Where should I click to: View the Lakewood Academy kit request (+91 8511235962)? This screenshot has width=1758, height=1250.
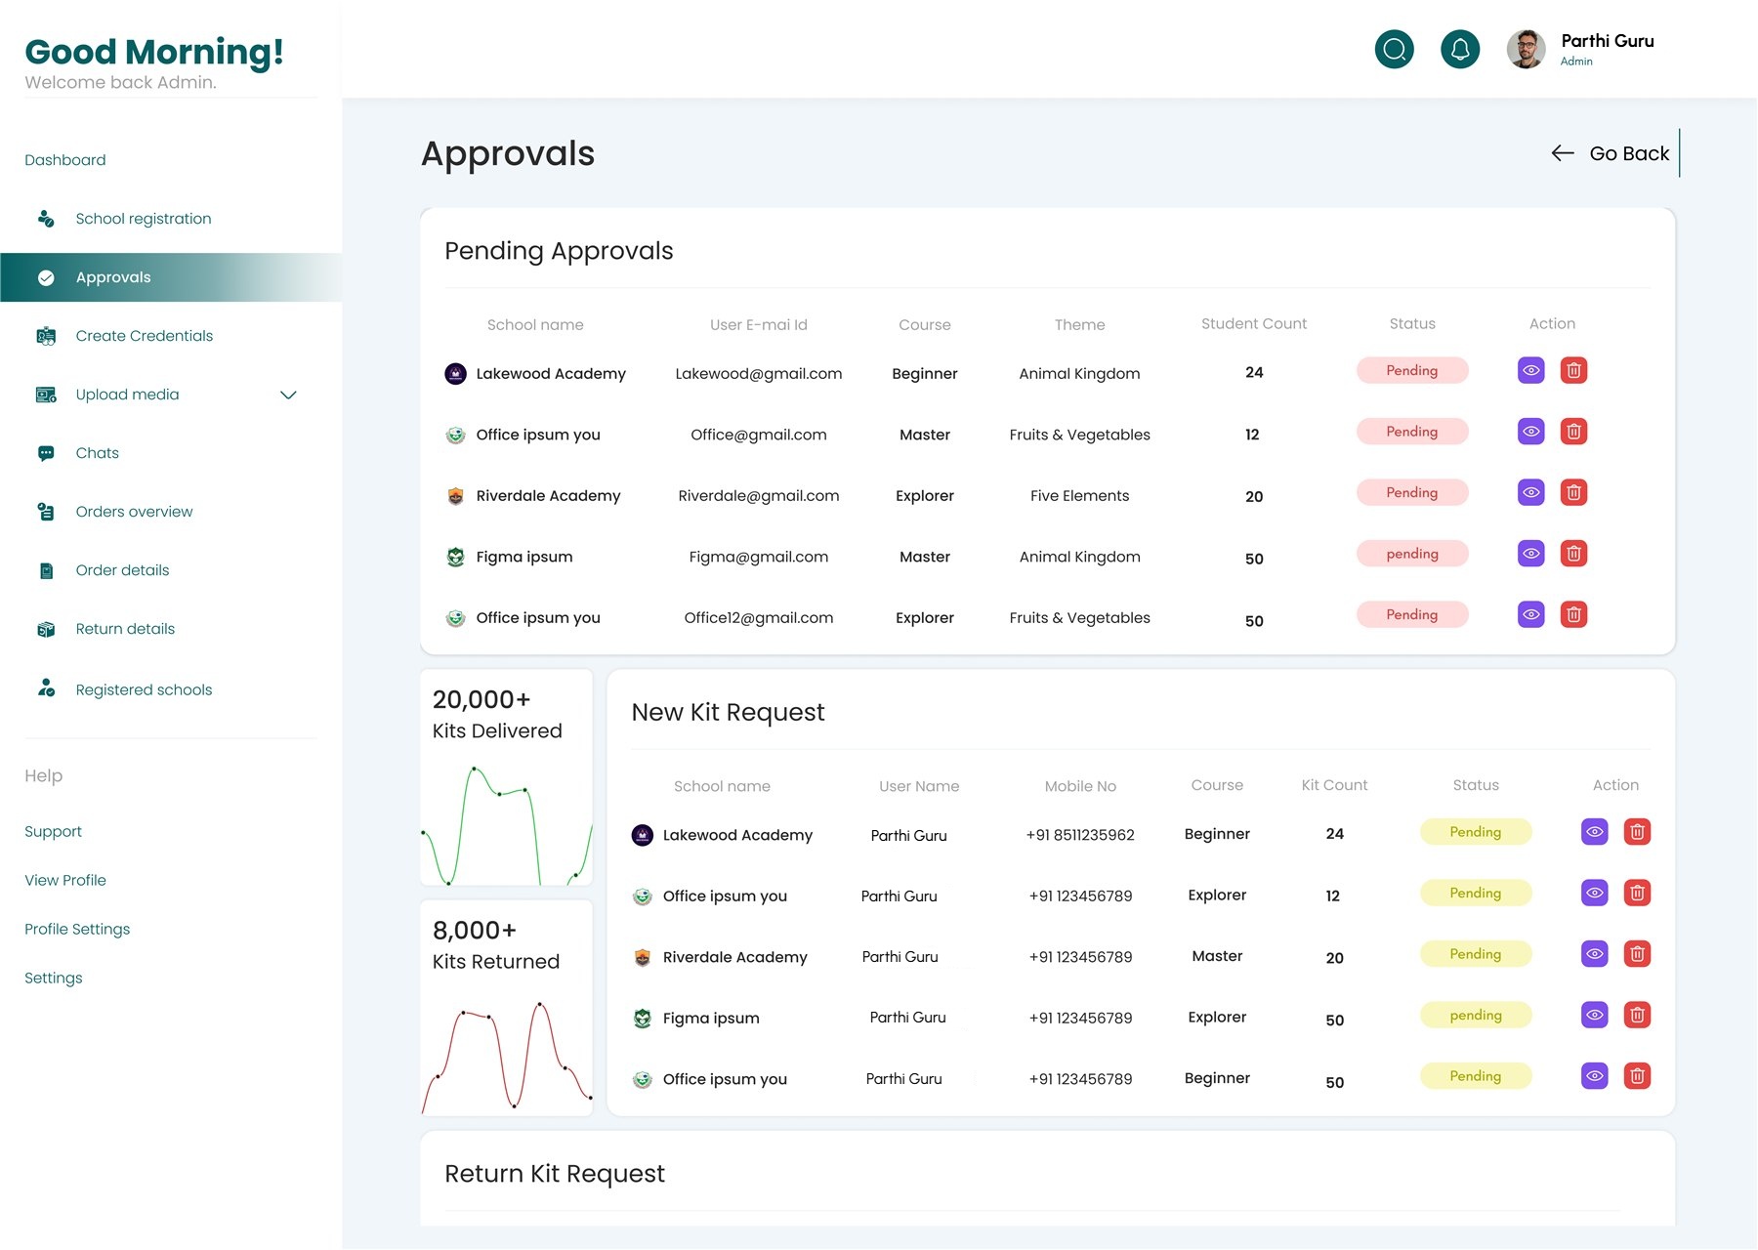[x=1595, y=832]
